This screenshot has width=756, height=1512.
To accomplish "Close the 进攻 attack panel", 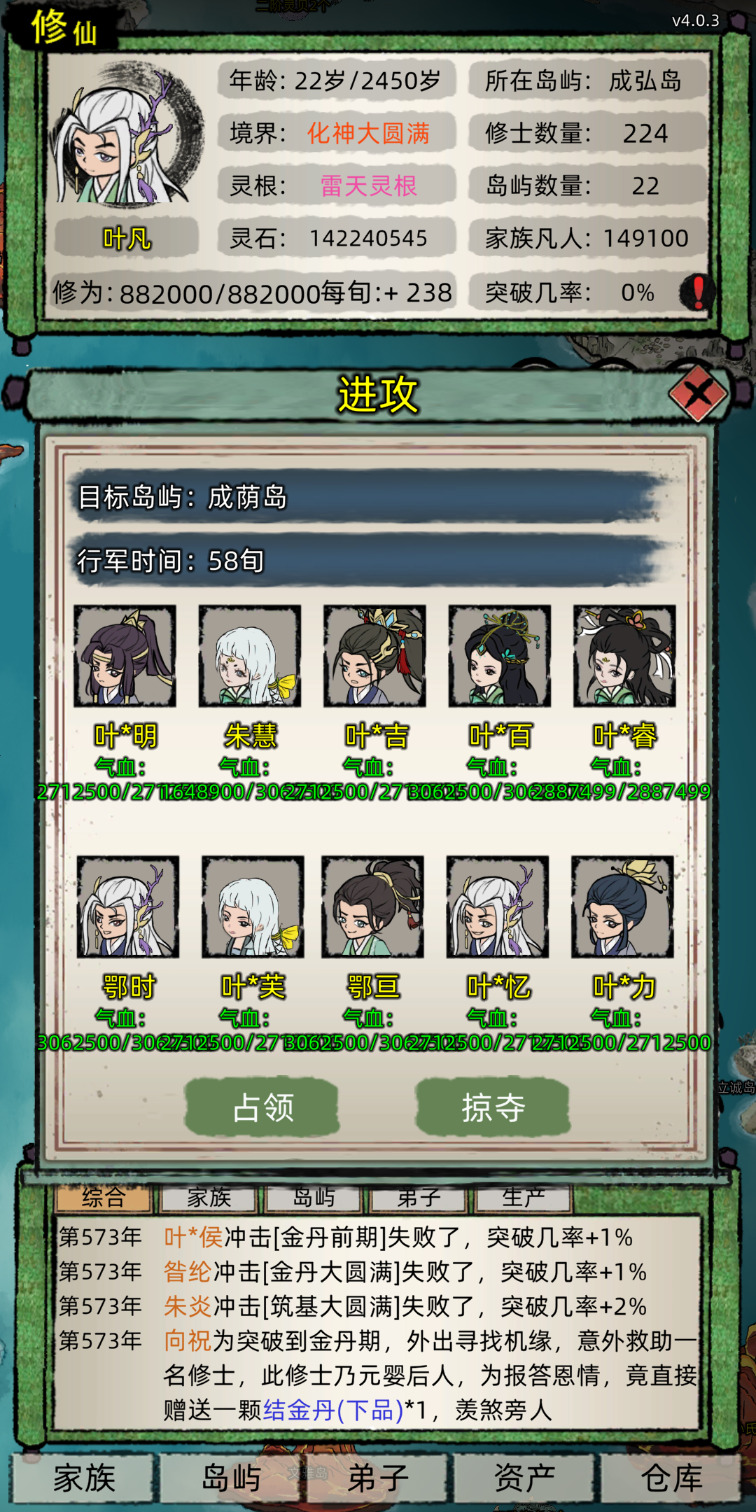I will 698,393.
